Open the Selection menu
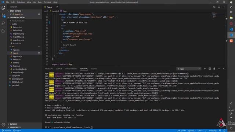The image size is (235, 132). (x=21, y=2)
